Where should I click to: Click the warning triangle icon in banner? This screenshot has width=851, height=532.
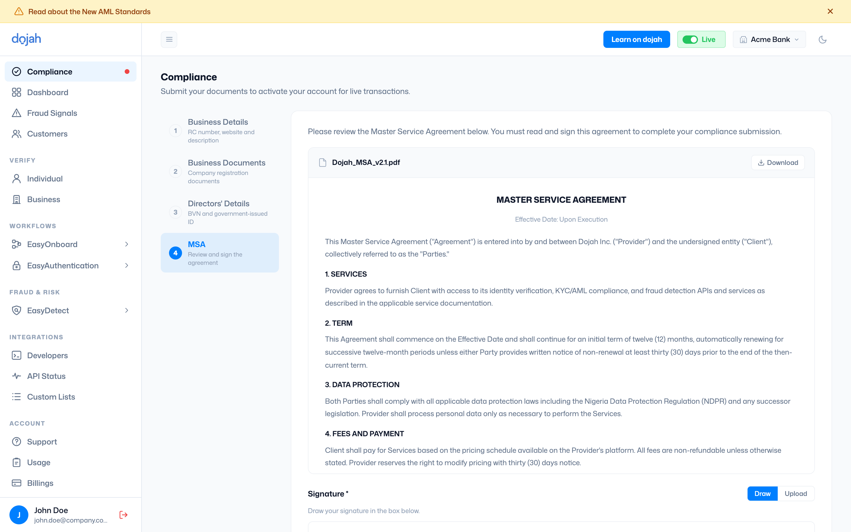[x=19, y=11]
